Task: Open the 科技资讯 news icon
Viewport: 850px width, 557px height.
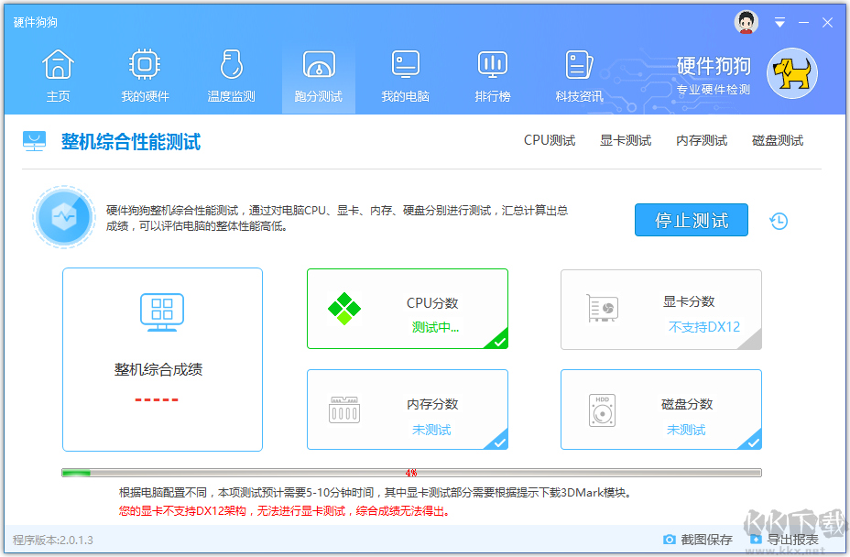Action: tap(579, 64)
